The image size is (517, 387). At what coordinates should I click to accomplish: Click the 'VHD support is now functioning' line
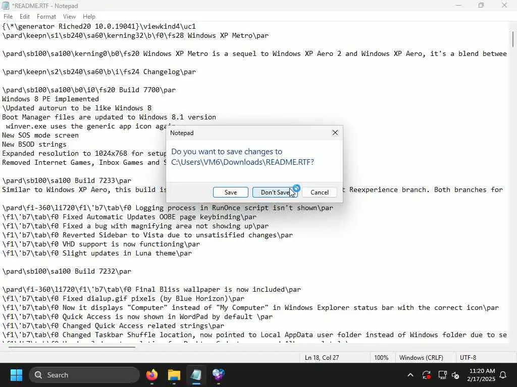click(101, 244)
